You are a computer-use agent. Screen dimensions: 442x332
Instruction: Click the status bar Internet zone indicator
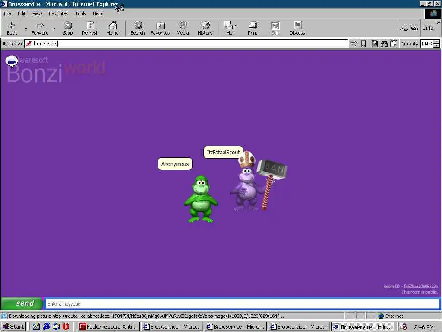tap(391, 316)
